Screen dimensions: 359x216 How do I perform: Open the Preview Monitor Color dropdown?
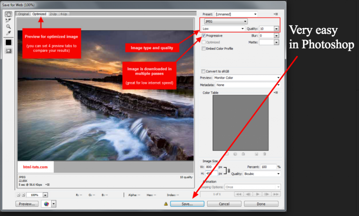[247, 78]
